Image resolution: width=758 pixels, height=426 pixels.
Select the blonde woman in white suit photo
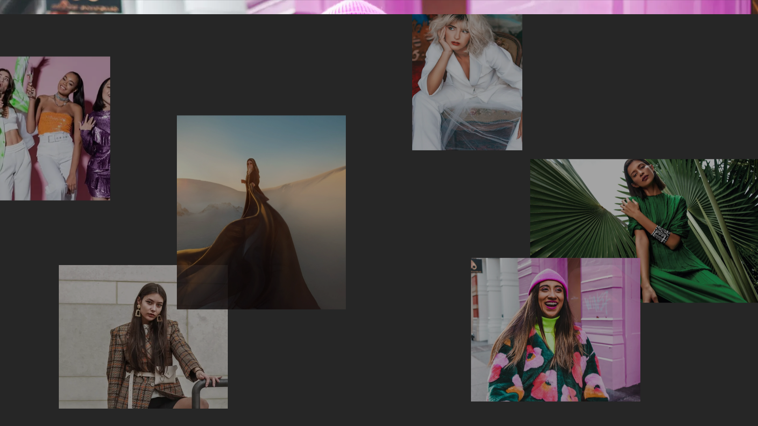[x=467, y=82]
